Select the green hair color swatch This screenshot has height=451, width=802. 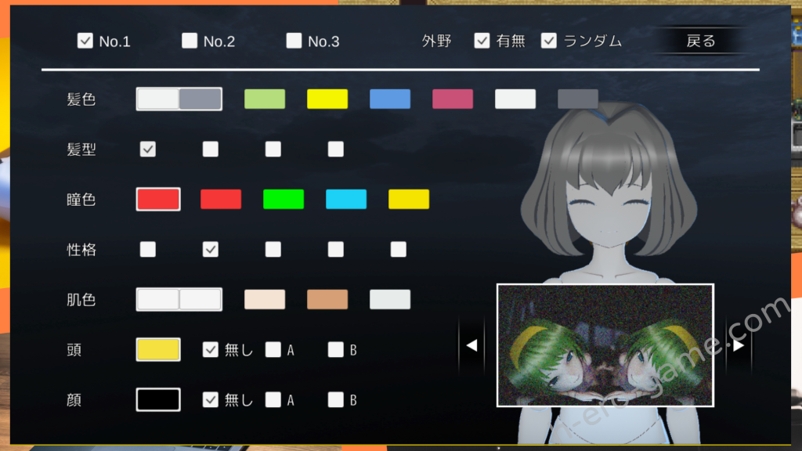pyautogui.click(x=265, y=99)
